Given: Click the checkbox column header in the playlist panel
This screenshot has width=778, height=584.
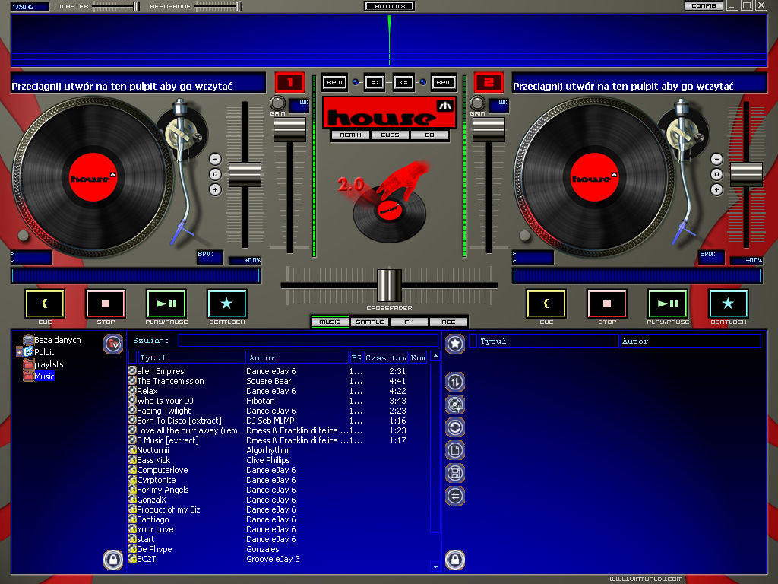Looking at the screenshot, I should pos(473,341).
